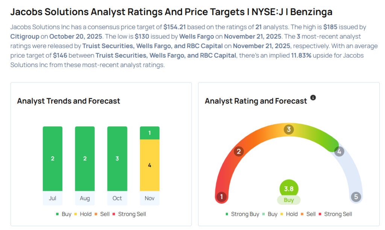Select the Oct month label
385x230 pixels.
[117, 198]
